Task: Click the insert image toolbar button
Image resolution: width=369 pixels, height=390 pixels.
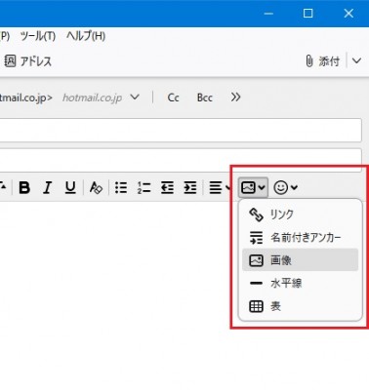Action: [253, 187]
